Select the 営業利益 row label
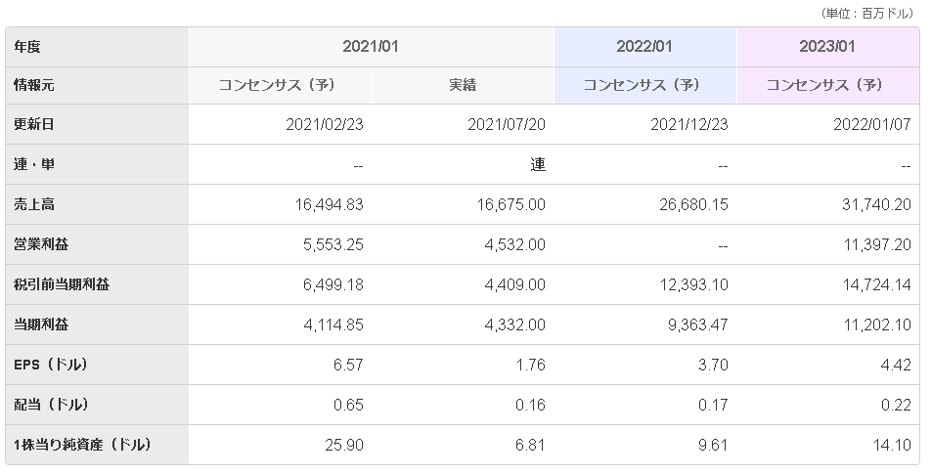This screenshot has height=475, width=931. [x=41, y=244]
